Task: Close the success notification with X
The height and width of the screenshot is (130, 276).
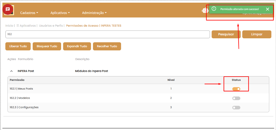Action: point(267,9)
